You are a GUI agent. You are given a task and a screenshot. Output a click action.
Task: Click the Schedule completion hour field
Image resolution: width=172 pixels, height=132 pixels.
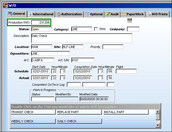click(101, 71)
